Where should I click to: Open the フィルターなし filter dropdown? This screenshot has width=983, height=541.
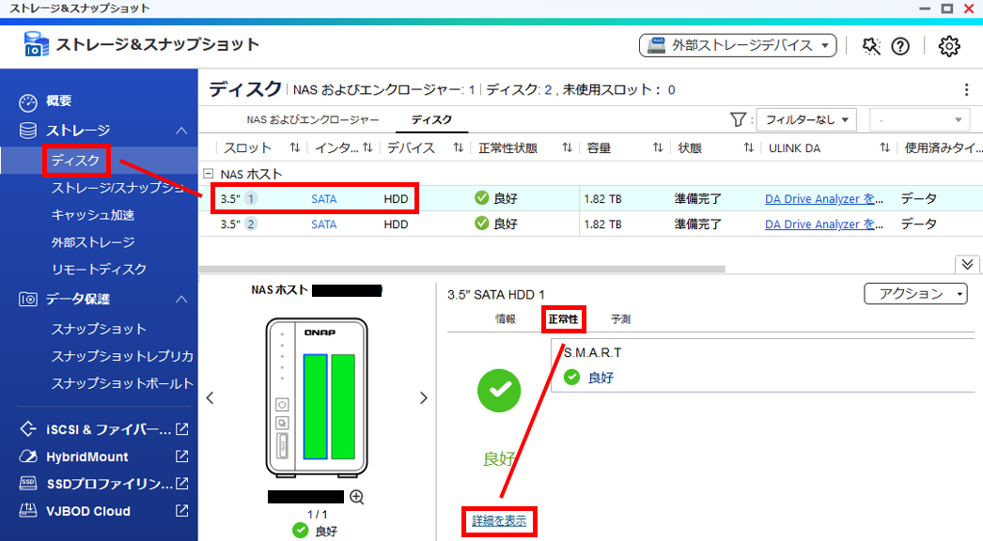pyautogui.click(x=806, y=119)
